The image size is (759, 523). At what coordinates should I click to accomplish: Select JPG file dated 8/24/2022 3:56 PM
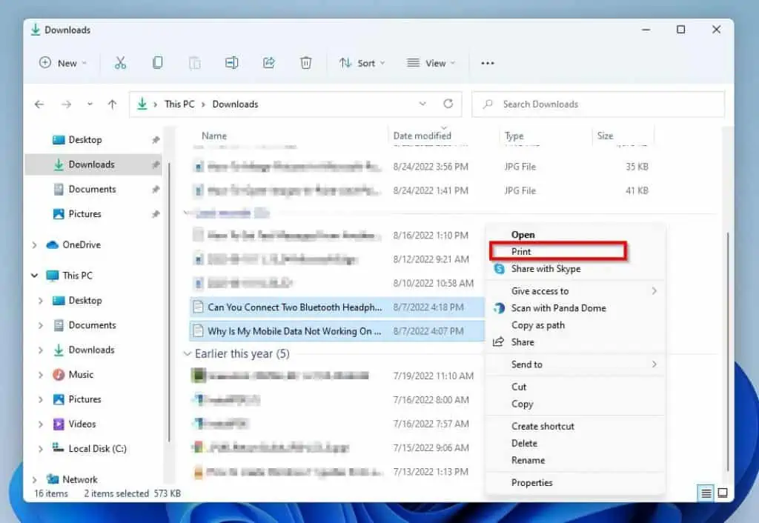coord(421,167)
